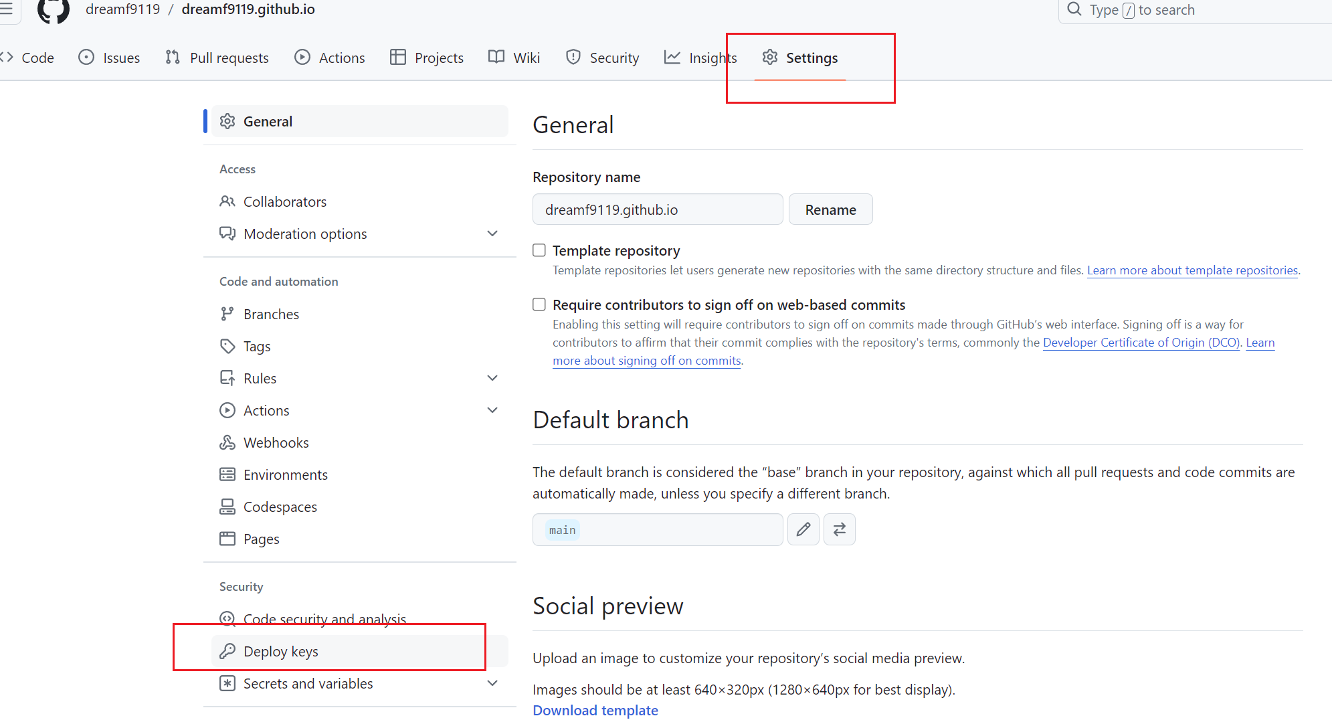This screenshot has width=1332, height=720.
Task: Click the Secrets and variables asterisk icon
Action: pyautogui.click(x=227, y=683)
